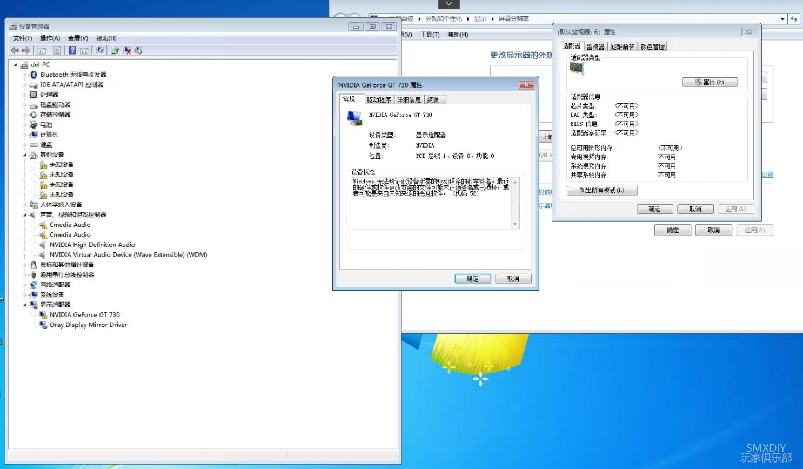Click the 属性(P) button in adapter dialog

click(x=710, y=82)
